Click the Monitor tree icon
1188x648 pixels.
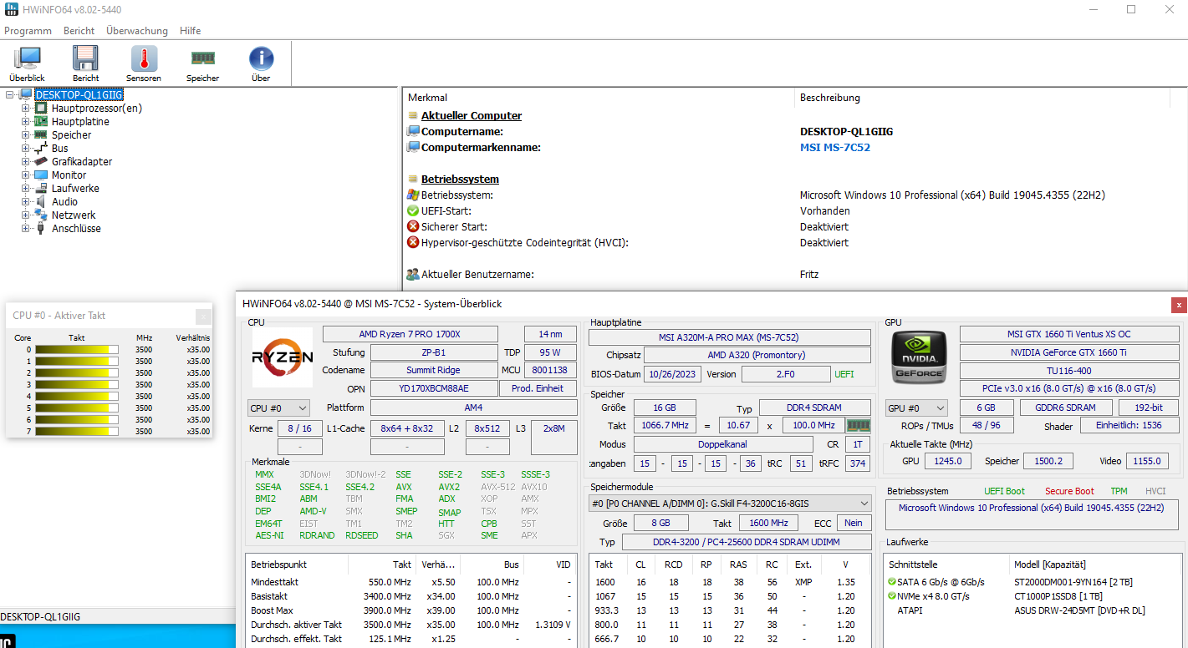(x=40, y=175)
